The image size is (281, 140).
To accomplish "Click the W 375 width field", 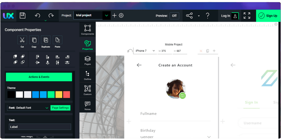I will pyautogui.click(x=165, y=51).
